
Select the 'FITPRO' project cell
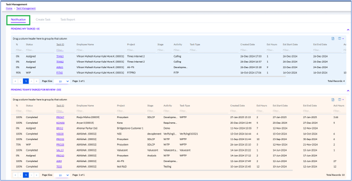[131, 73]
